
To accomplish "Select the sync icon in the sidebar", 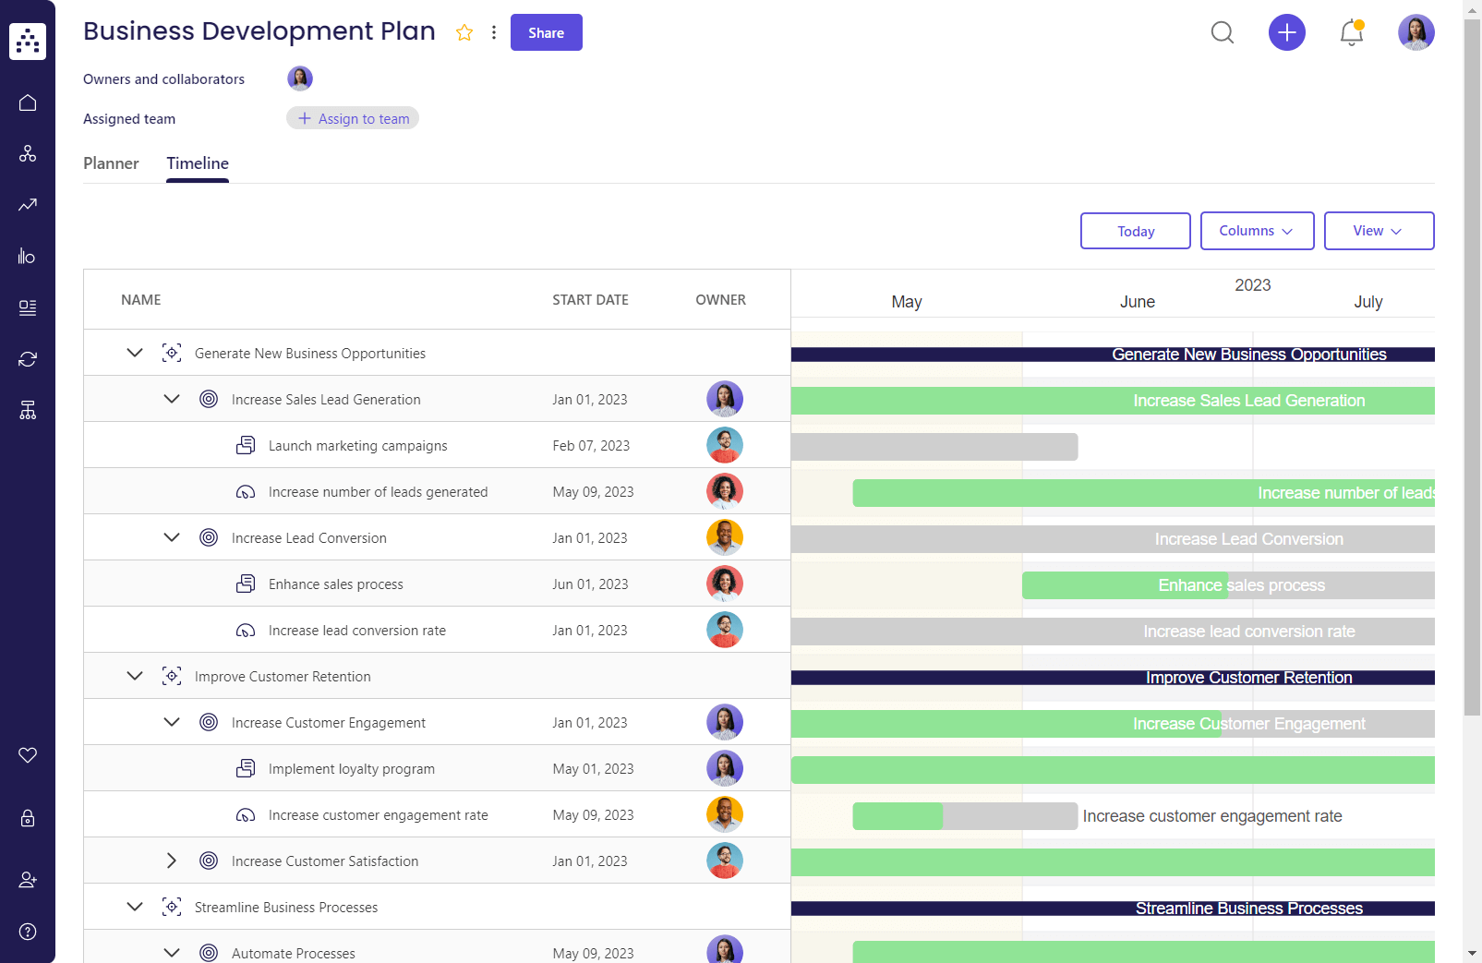I will click(x=28, y=358).
